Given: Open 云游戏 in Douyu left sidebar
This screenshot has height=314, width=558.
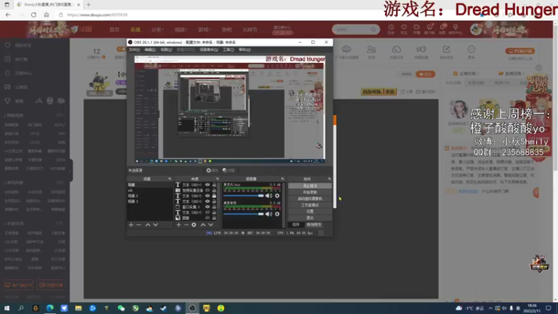Looking at the screenshot, I should pyautogui.click(x=16, y=87).
